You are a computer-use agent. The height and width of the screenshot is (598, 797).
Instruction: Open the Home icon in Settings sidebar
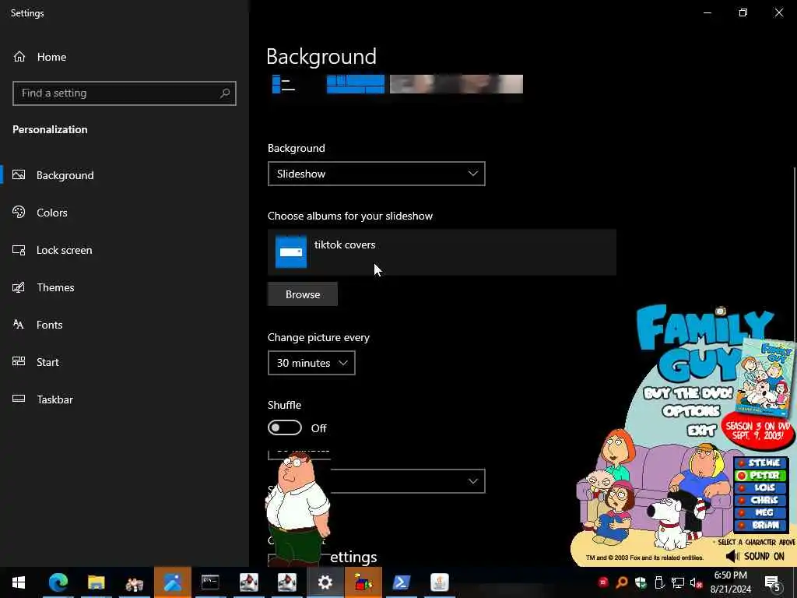click(19, 56)
